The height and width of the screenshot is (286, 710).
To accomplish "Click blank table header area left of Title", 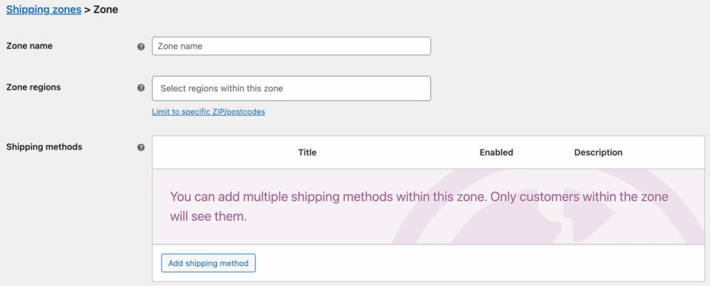I will click(222, 152).
